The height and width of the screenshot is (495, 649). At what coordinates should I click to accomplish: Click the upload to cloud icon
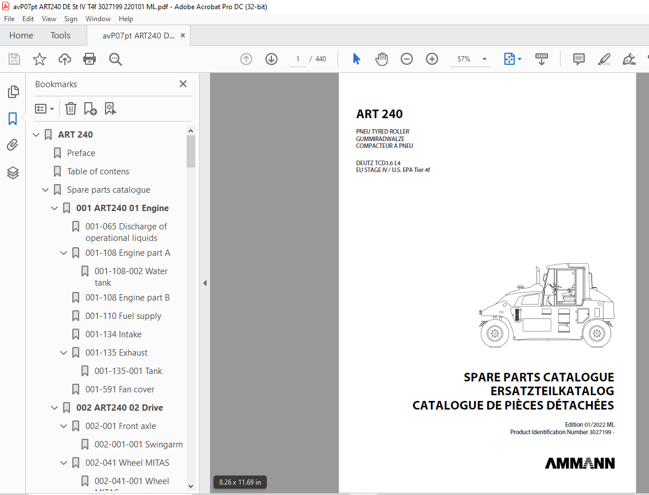(65, 59)
